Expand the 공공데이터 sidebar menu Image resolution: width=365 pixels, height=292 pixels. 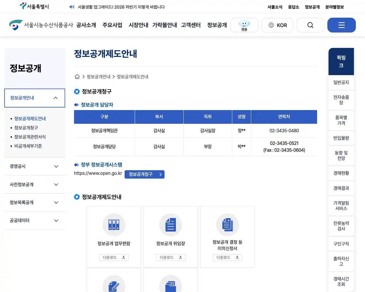(35, 220)
